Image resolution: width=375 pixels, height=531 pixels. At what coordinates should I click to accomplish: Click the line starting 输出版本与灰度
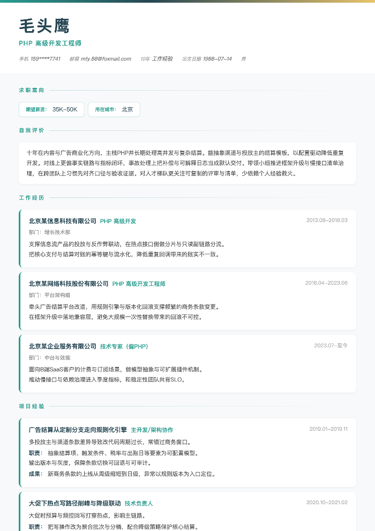pyautogui.click(x=91, y=462)
